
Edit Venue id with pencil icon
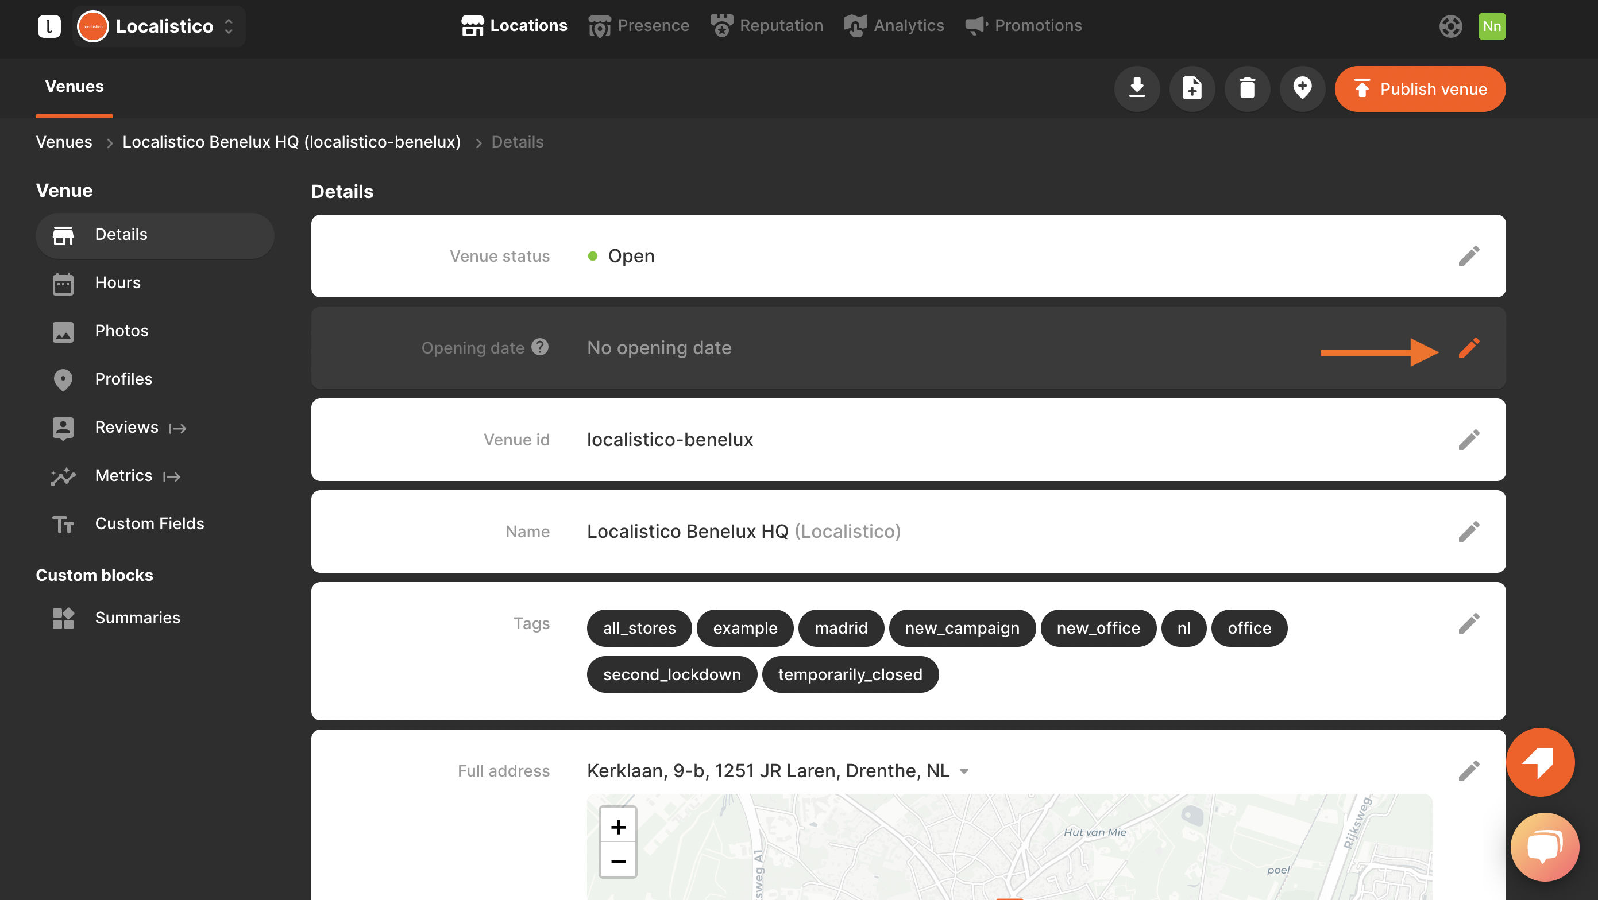pos(1468,440)
